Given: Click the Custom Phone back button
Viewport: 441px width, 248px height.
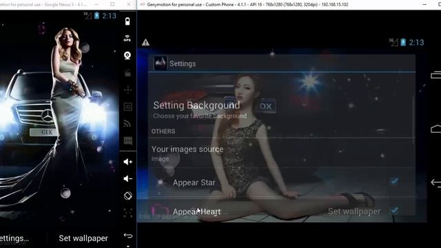Looking at the screenshot, I should click(x=435, y=183).
